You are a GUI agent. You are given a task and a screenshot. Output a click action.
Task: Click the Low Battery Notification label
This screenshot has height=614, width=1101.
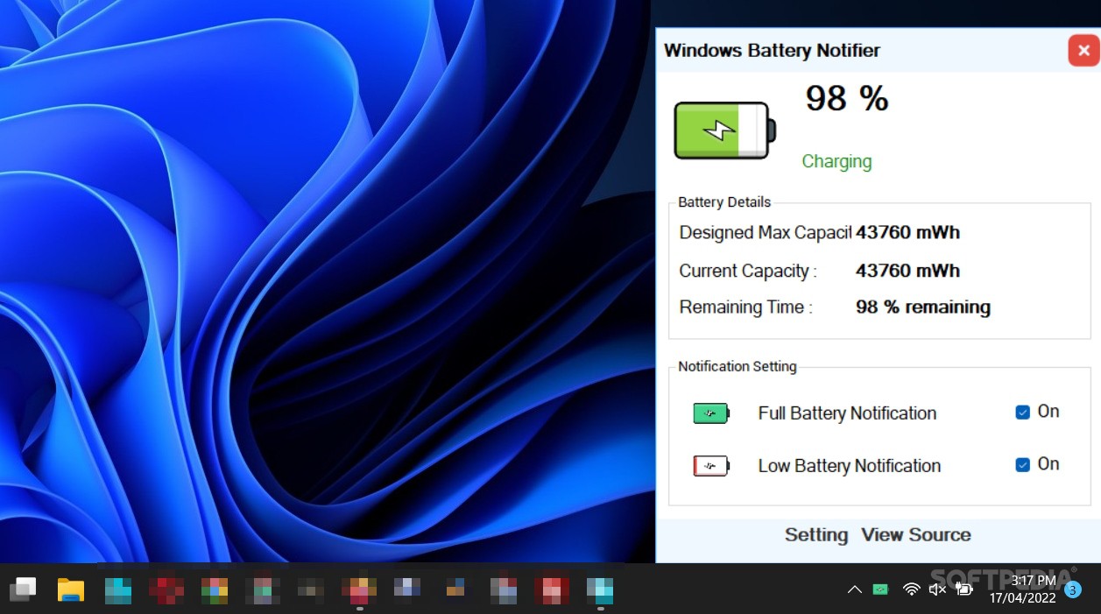point(850,466)
